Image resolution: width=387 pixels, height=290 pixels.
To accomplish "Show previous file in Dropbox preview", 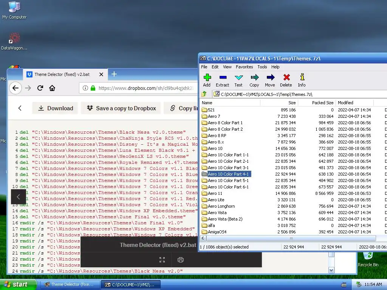I will pyautogui.click(x=18, y=197).
